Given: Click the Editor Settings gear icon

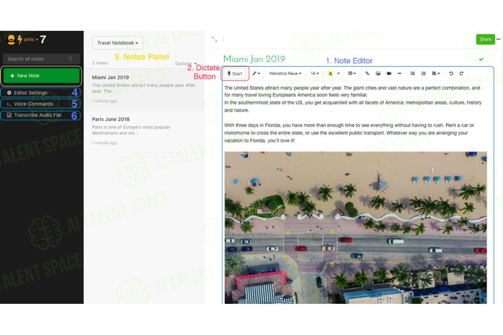Looking at the screenshot, I should tap(9, 93).
